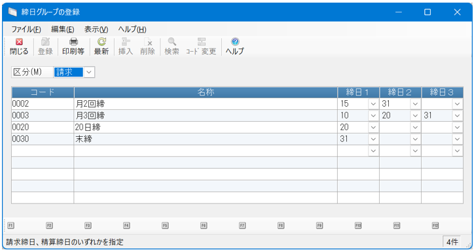Open the 表示(V) menu
The height and width of the screenshot is (252, 474).
pyautogui.click(x=96, y=29)
